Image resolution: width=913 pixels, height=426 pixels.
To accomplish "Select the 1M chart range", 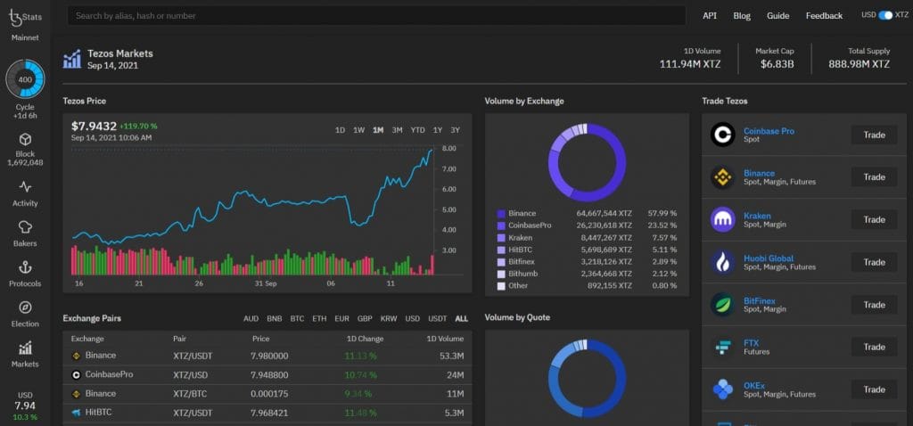I will (x=378, y=130).
